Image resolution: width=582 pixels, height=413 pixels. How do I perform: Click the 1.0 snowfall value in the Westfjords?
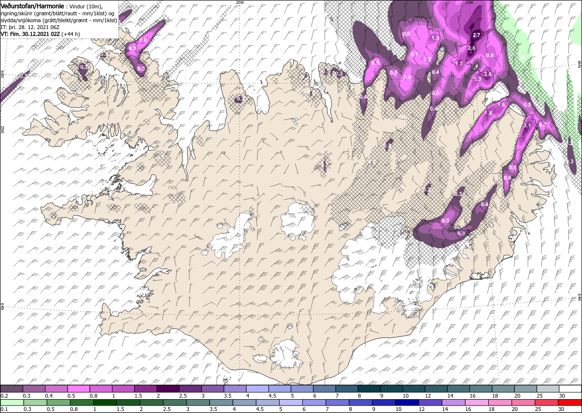(x=143, y=40)
